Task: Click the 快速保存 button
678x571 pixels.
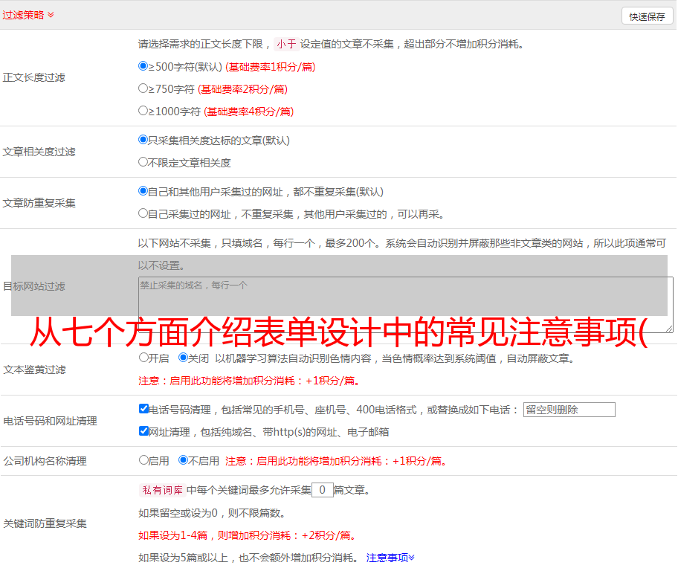Action: tap(647, 16)
